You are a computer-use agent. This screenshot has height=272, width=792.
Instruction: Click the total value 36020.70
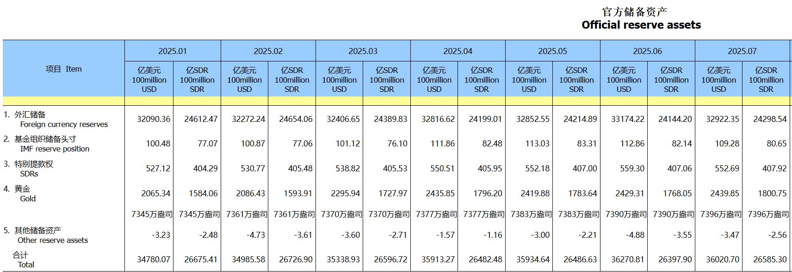(x=722, y=260)
